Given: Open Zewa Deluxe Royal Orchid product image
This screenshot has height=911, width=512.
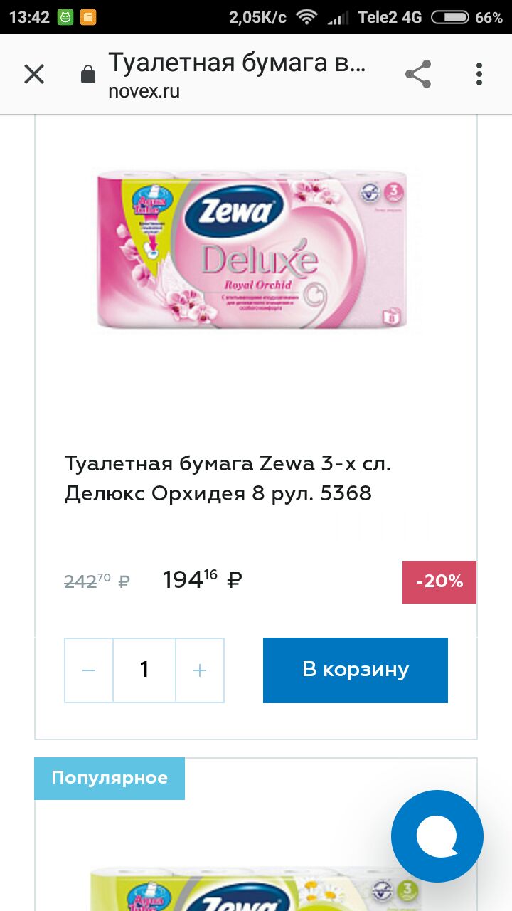Looking at the screenshot, I should pos(252,249).
